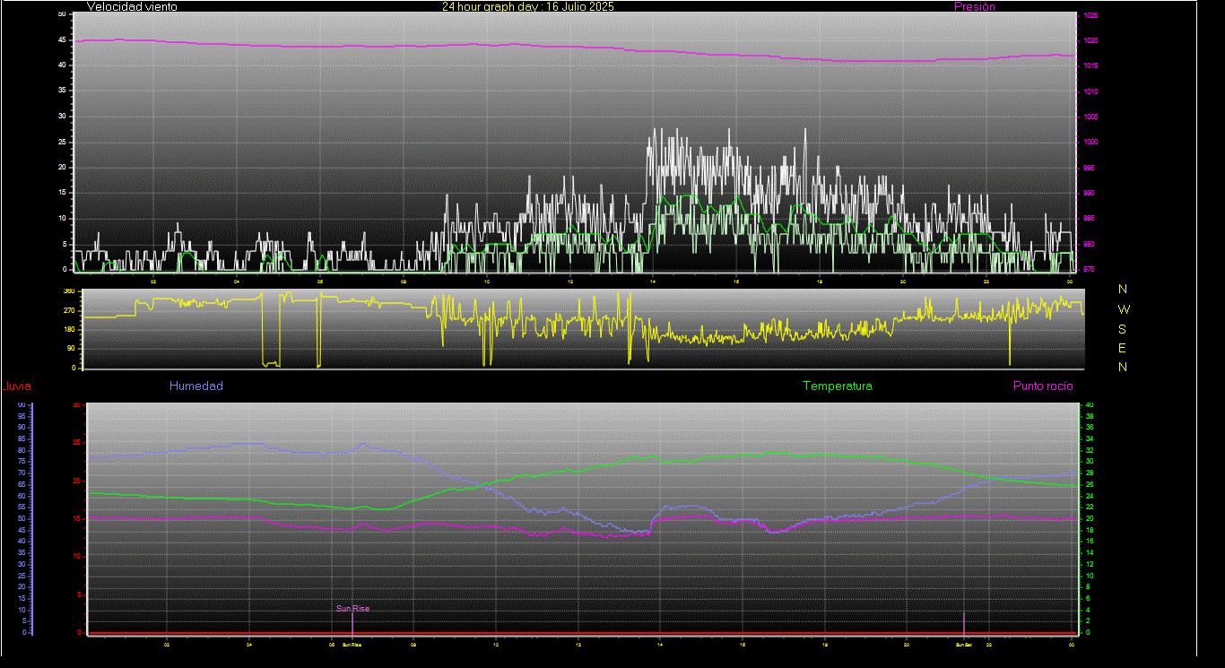Click the "W" compass direction letter
The height and width of the screenshot is (668, 1225).
click(x=1124, y=308)
